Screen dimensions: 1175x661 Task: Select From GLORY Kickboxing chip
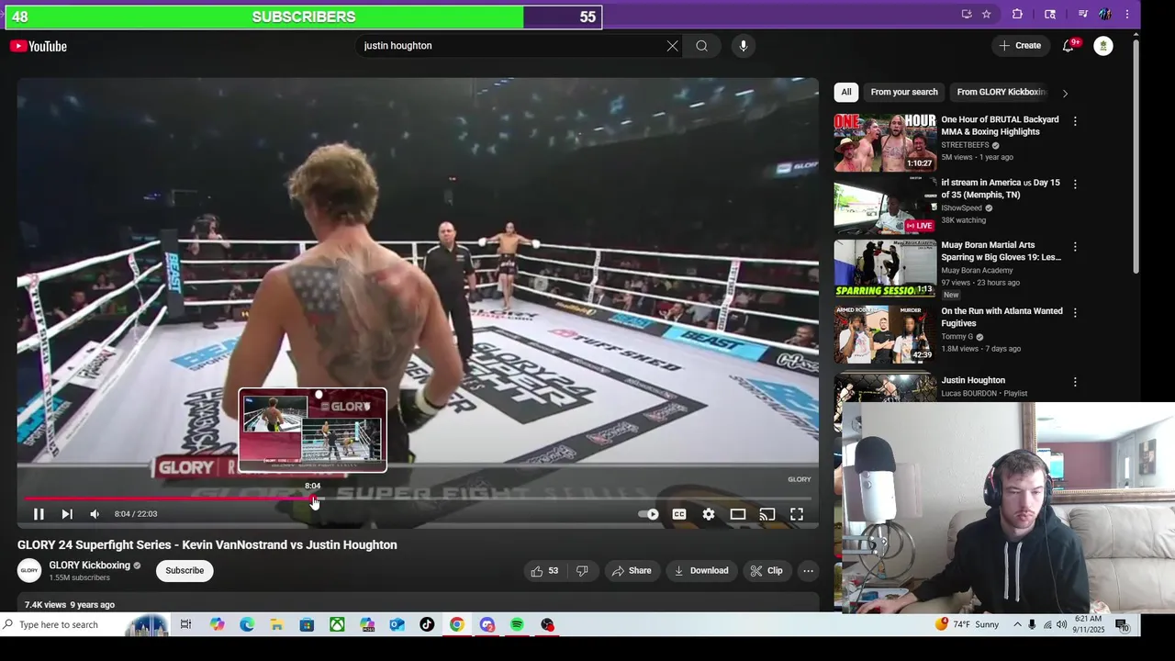click(x=1001, y=92)
